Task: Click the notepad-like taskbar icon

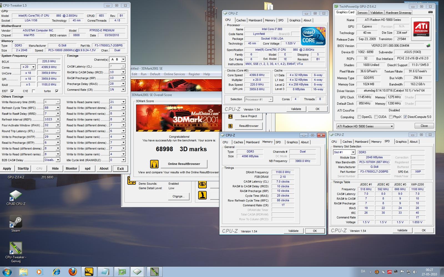Action: [x=105, y=272]
